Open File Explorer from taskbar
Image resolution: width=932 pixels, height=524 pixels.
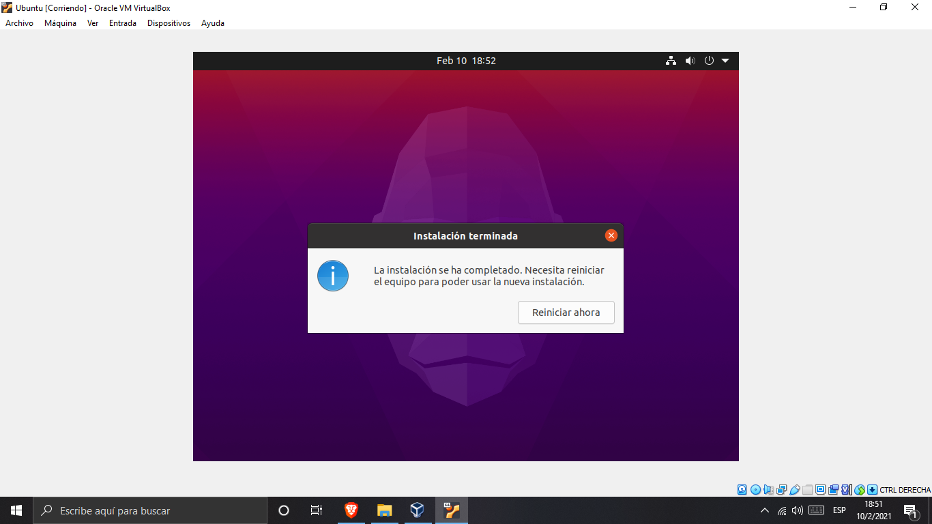(384, 510)
